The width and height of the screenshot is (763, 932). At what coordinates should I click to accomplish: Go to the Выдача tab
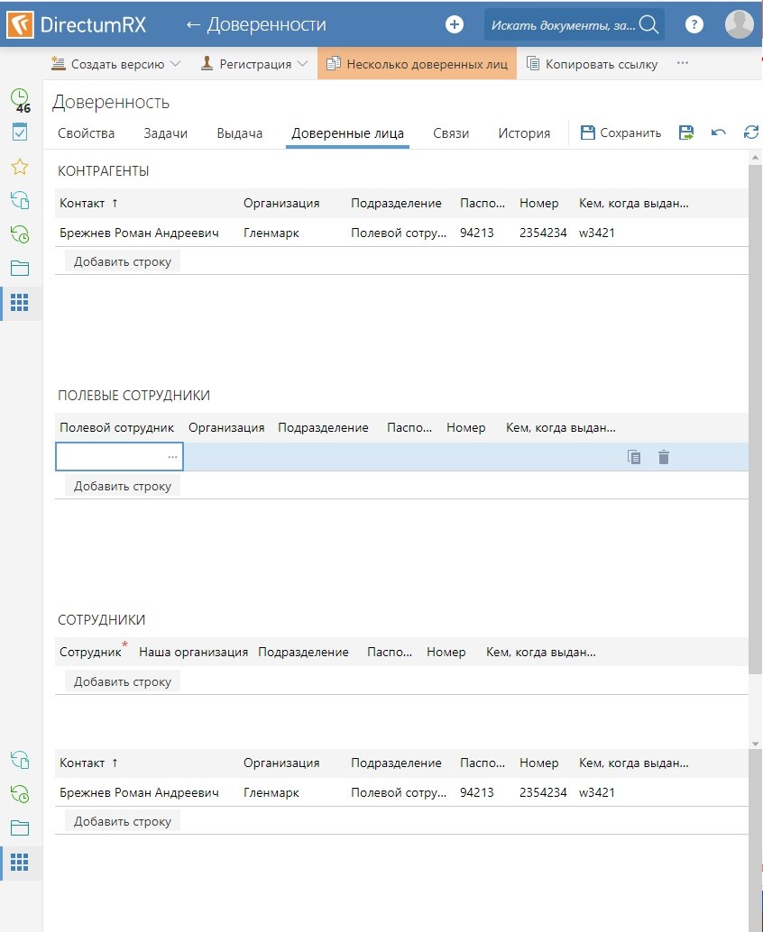[240, 133]
